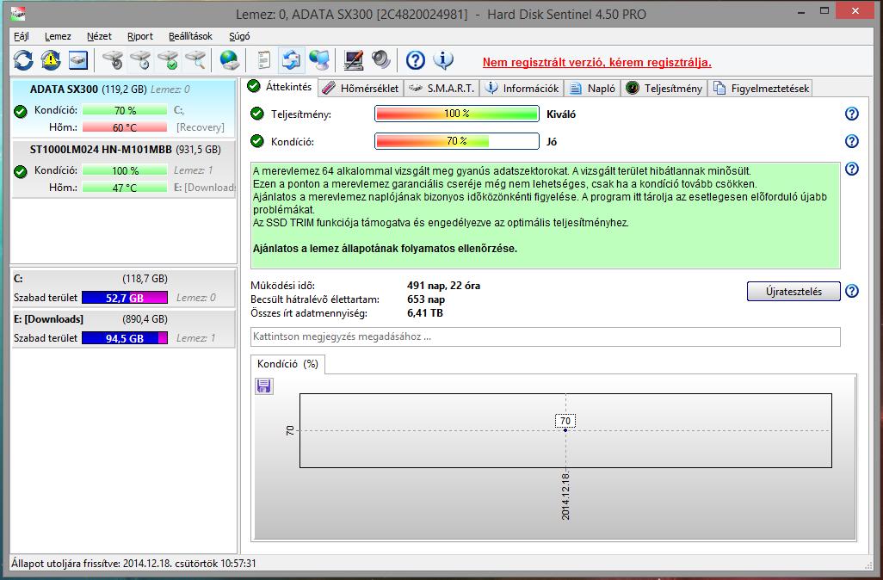Click the main Kondíció 70 % bar

(x=457, y=141)
